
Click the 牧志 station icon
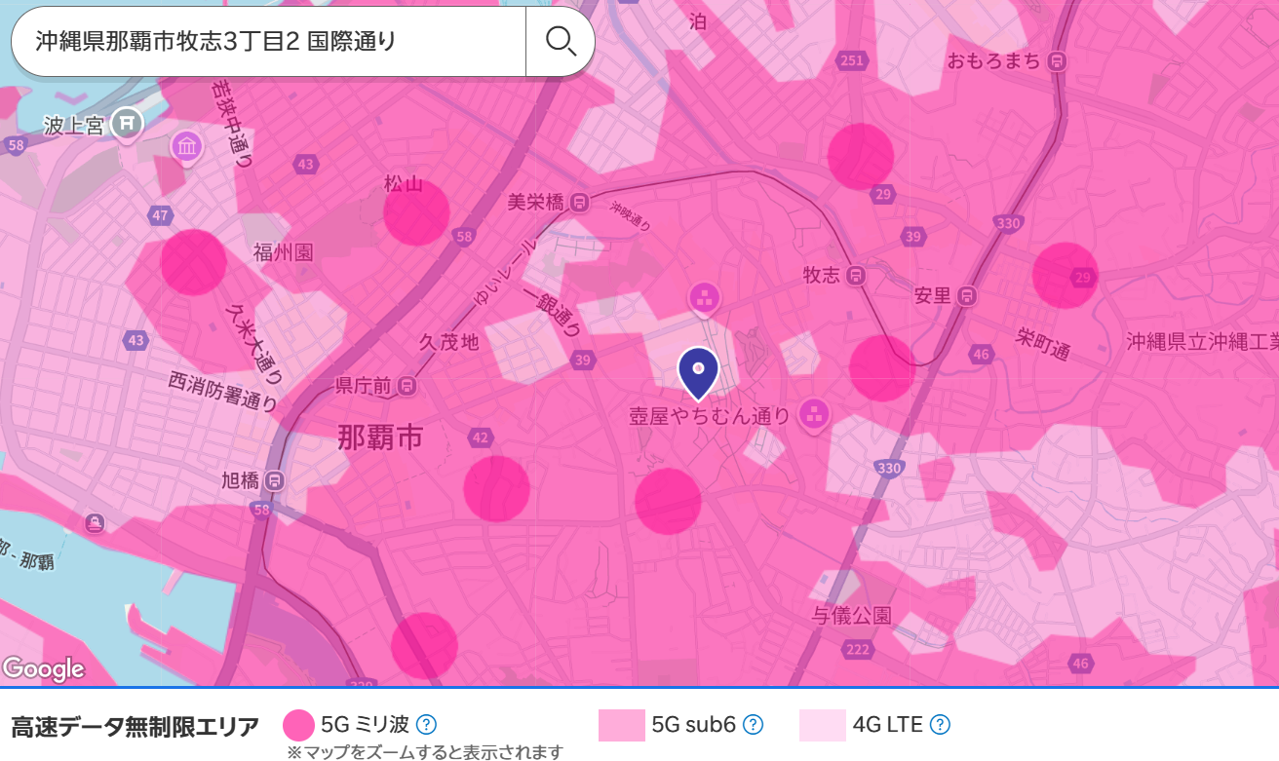tap(855, 275)
